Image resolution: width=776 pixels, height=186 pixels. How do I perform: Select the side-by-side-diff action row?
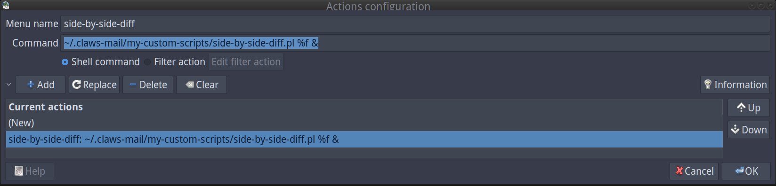pos(364,139)
